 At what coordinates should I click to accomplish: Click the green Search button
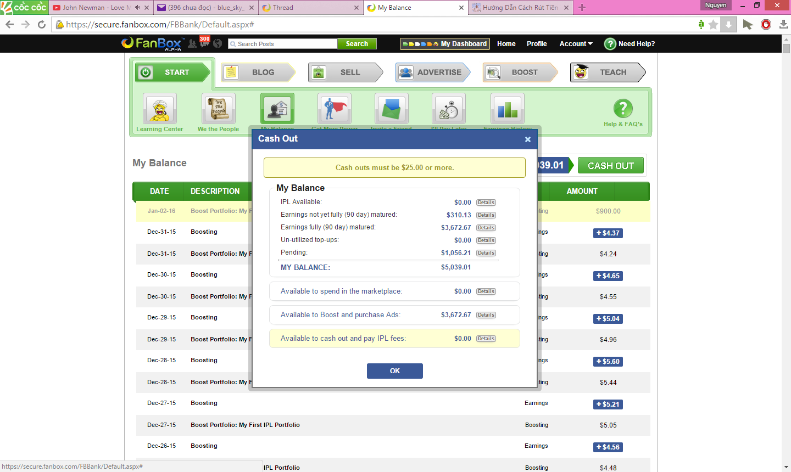(x=357, y=44)
